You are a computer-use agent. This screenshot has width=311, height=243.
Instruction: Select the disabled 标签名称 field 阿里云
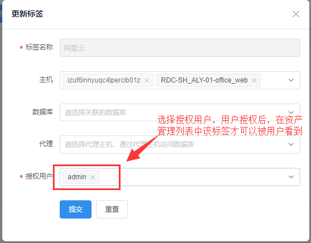point(180,48)
